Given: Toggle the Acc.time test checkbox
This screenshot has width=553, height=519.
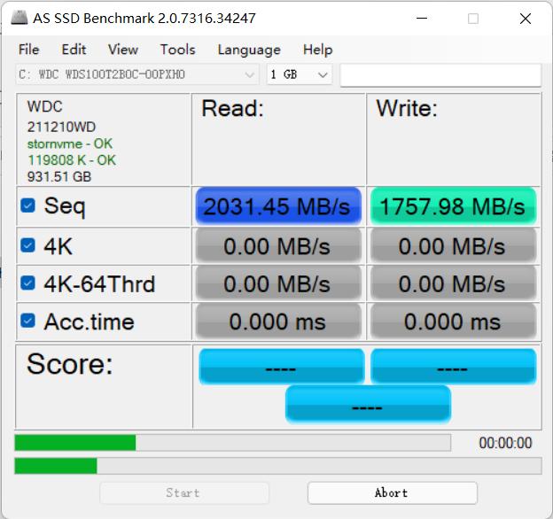Looking at the screenshot, I should tap(27, 321).
